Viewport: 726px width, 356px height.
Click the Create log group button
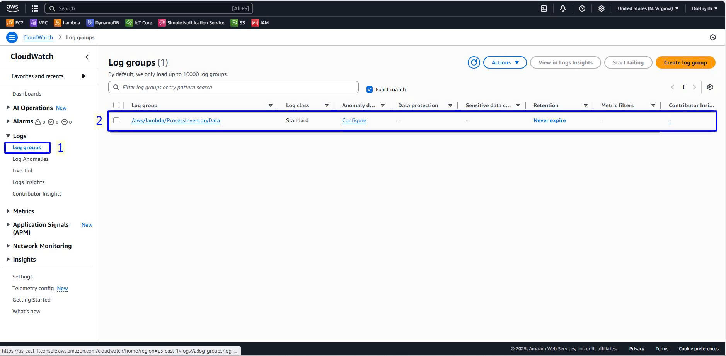685,62
